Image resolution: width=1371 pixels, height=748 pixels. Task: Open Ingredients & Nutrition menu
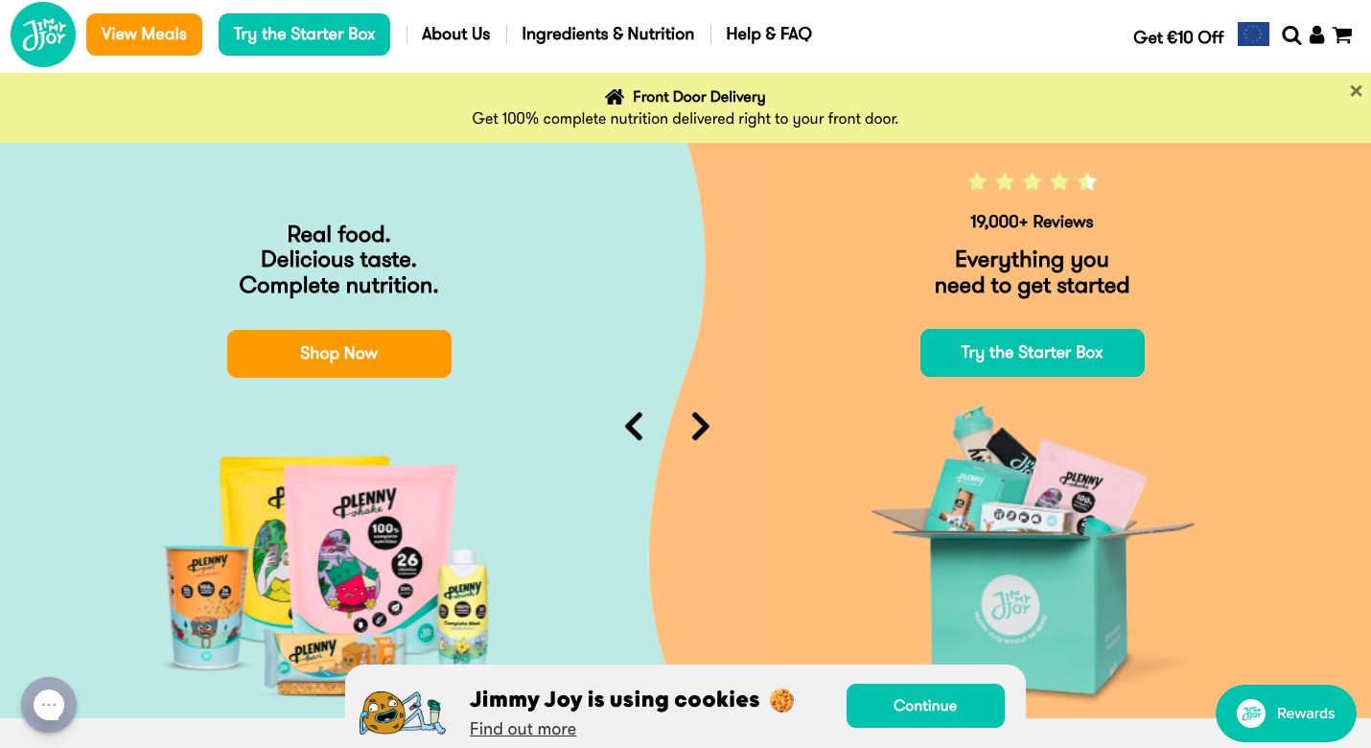tap(608, 35)
